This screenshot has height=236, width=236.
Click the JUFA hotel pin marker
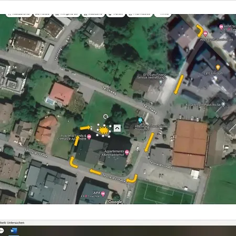[103, 194]
